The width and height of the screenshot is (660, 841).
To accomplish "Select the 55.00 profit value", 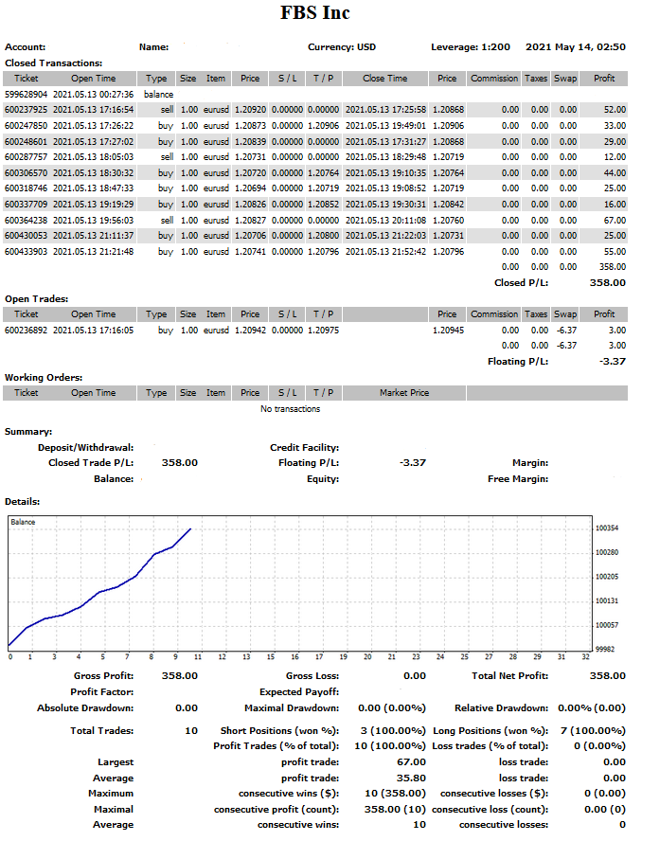I will pyautogui.click(x=615, y=252).
